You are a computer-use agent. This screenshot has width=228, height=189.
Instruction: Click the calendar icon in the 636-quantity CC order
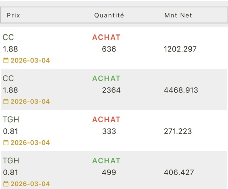tap(6, 61)
